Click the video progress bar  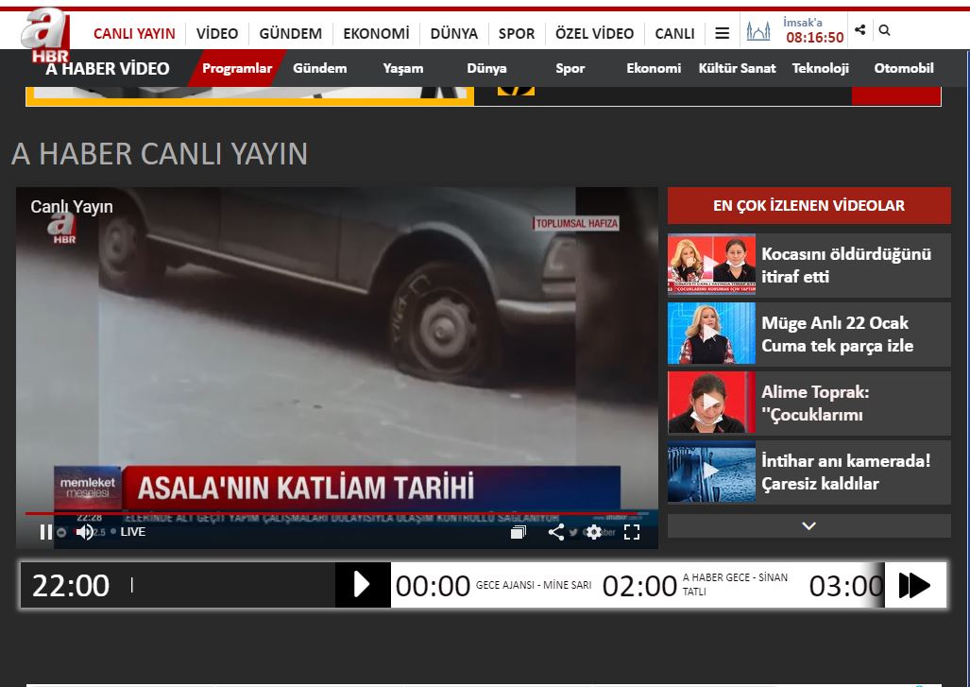click(x=337, y=513)
